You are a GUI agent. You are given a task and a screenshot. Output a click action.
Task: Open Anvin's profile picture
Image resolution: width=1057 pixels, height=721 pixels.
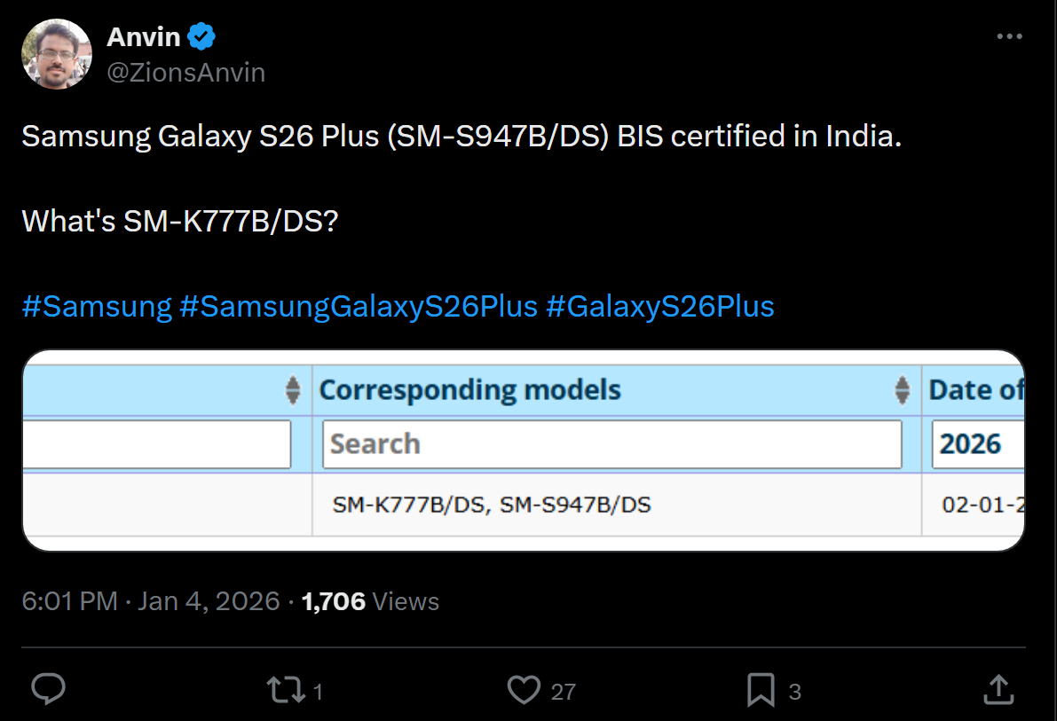tap(57, 54)
